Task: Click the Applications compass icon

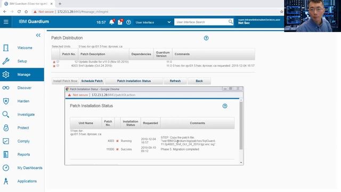Action: pyautogui.click(x=6, y=181)
